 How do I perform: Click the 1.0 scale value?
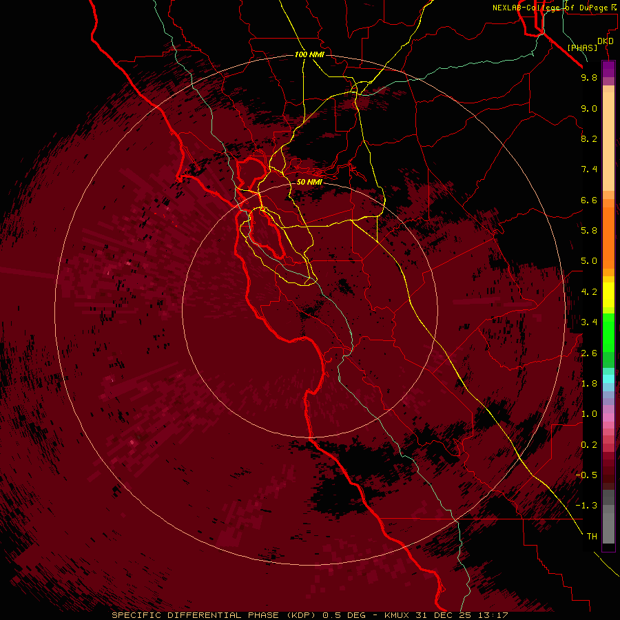point(589,414)
